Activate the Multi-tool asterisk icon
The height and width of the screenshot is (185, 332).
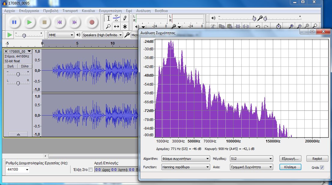(x=125, y=26)
